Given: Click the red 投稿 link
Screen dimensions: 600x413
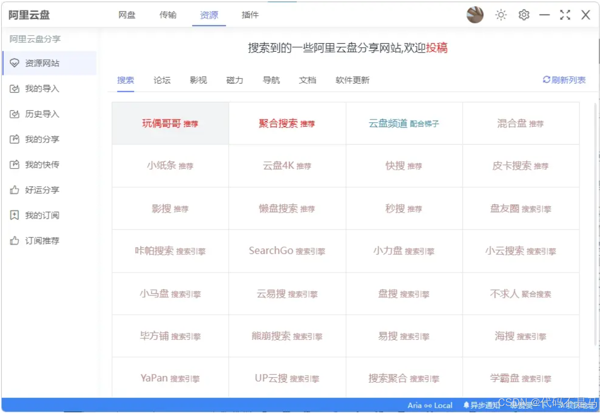Looking at the screenshot, I should click(437, 48).
